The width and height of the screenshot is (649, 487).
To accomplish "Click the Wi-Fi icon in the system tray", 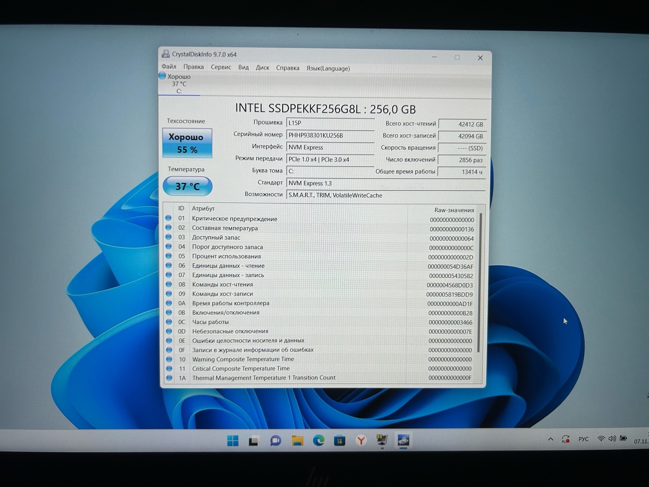I will 601,439.
